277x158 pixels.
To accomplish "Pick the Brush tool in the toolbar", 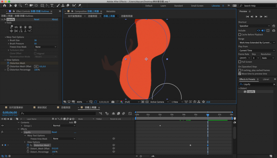I will pos(57,5).
